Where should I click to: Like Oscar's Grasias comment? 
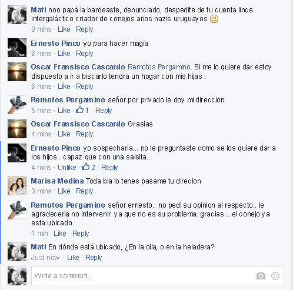point(64,134)
